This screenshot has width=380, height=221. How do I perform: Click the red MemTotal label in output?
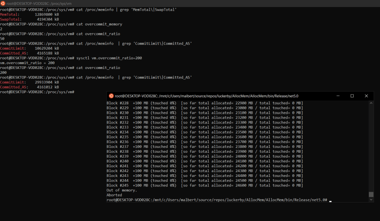click(9, 14)
